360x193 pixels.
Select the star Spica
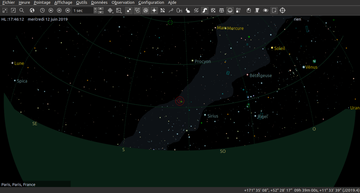(15, 81)
